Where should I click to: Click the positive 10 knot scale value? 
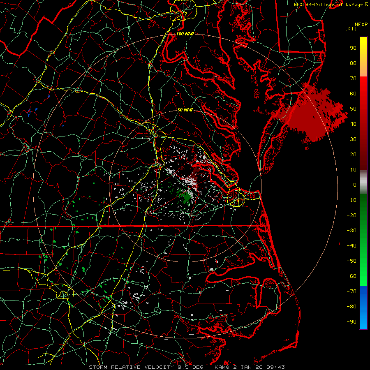click(x=353, y=170)
